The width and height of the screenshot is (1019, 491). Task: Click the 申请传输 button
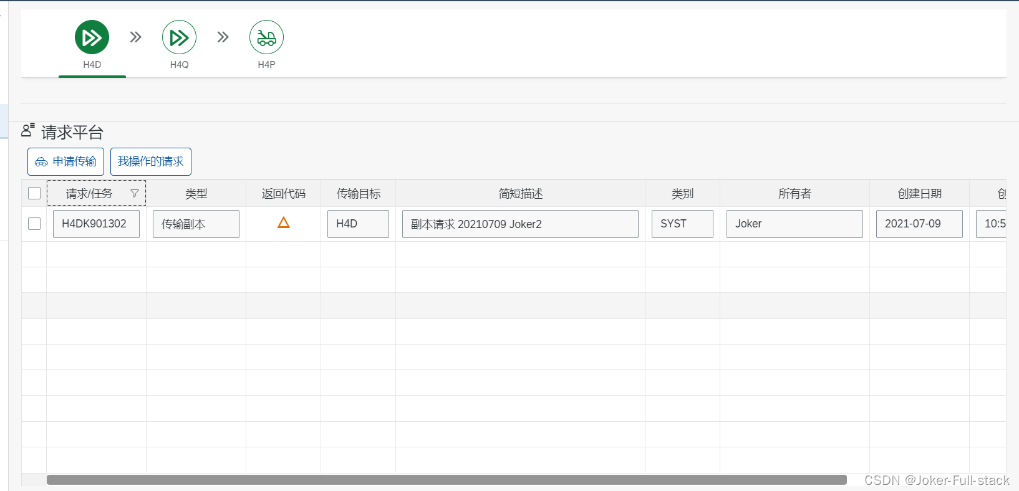[65, 161]
